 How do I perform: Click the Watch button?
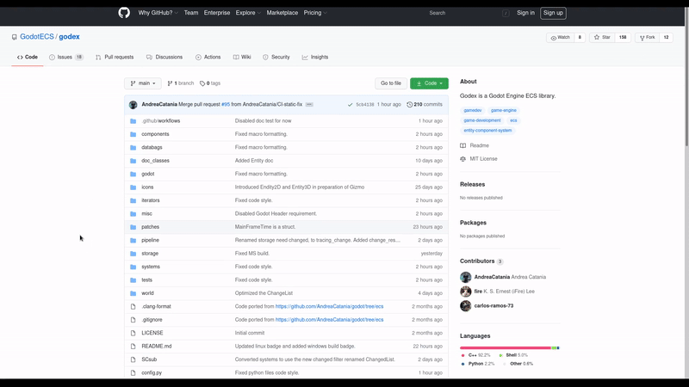561,38
